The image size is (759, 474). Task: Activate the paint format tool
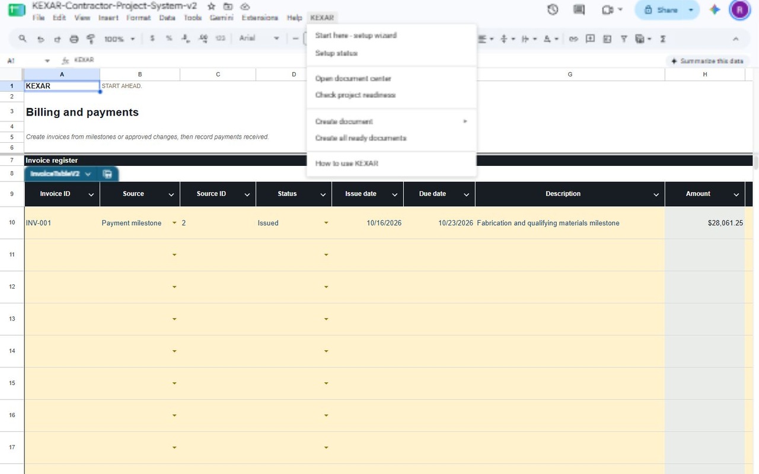click(x=91, y=39)
